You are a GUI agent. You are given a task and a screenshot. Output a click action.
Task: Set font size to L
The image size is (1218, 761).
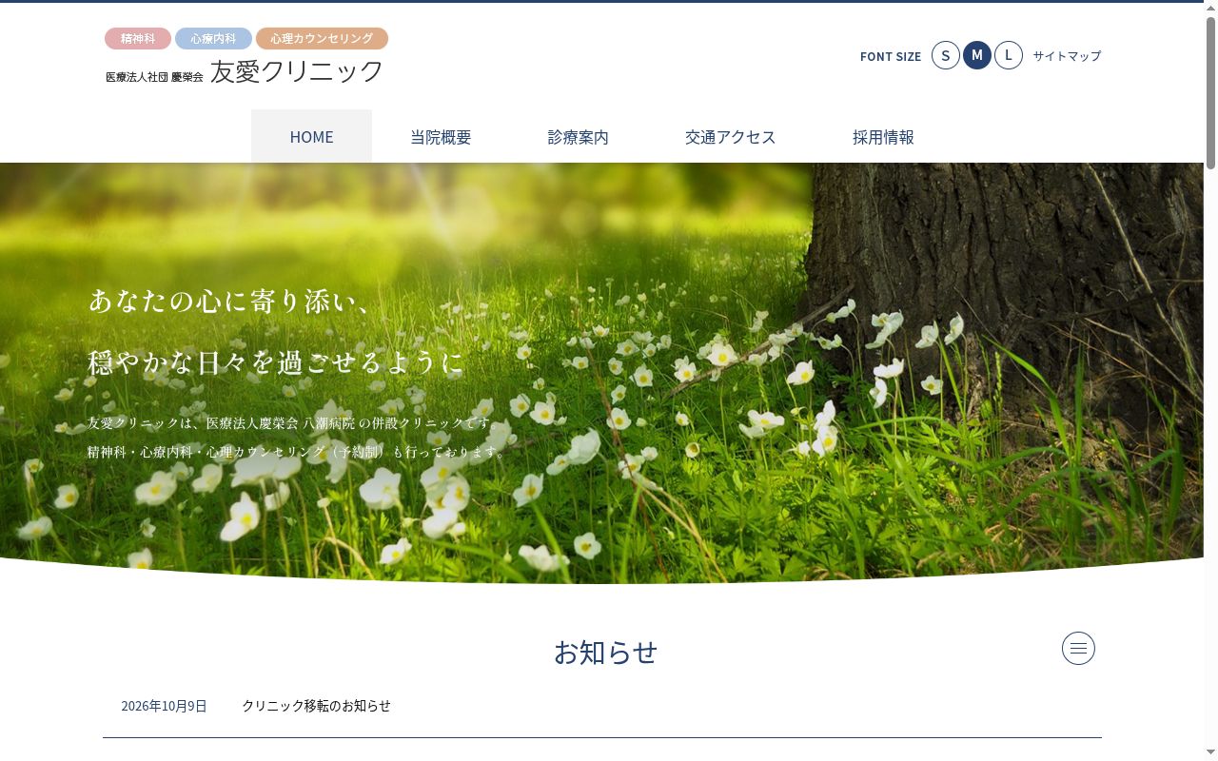pos(1009,55)
